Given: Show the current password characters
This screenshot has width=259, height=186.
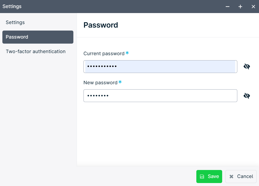Looking at the screenshot, I should pyautogui.click(x=247, y=66).
